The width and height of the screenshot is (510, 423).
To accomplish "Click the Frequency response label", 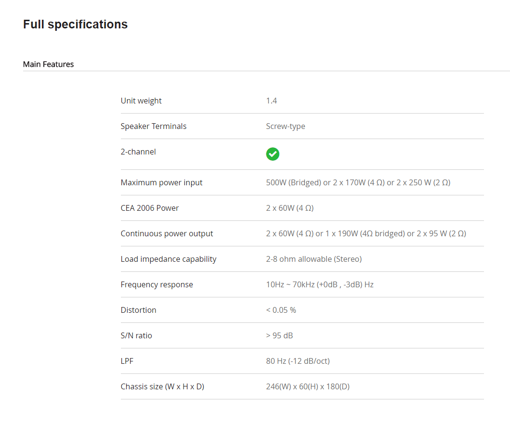I will [x=157, y=284].
